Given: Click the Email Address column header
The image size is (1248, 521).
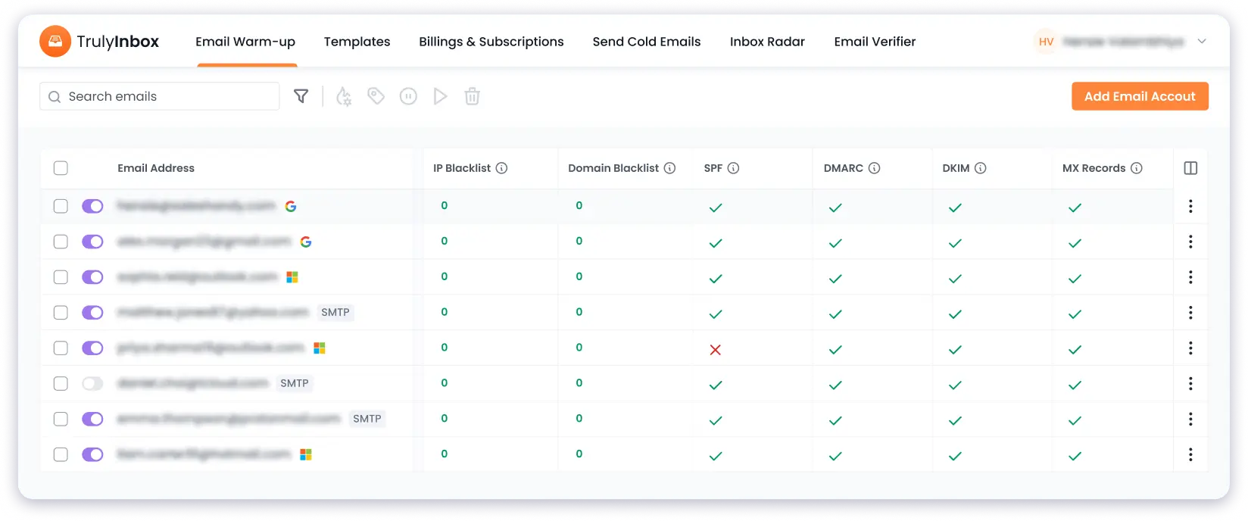Looking at the screenshot, I should pos(156,168).
